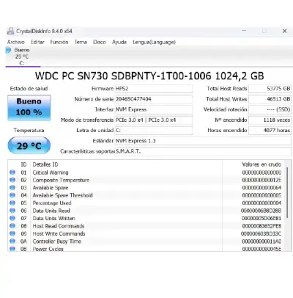The width and height of the screenshot is (293, 298).
Task: Click the CrystalDiskInfo app icon in title bar
Action: (x=10, y=31)
